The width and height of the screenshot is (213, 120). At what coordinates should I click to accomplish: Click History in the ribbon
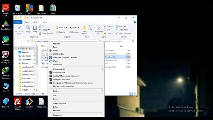click(x=108, y=33)
